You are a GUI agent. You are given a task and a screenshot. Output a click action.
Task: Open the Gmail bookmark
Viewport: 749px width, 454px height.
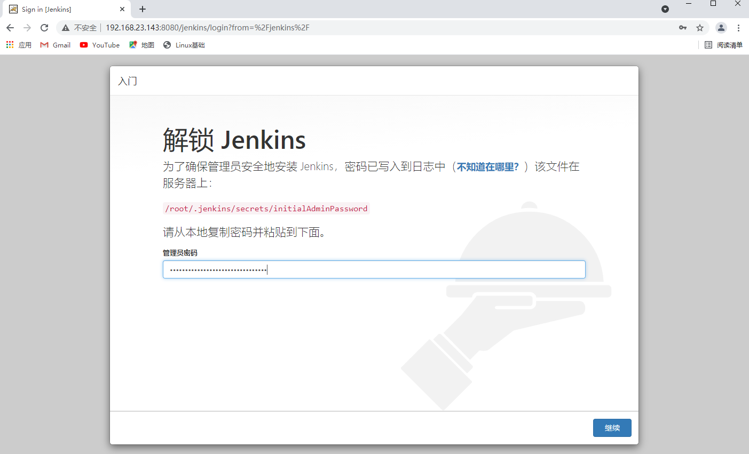tap(56, 45)
